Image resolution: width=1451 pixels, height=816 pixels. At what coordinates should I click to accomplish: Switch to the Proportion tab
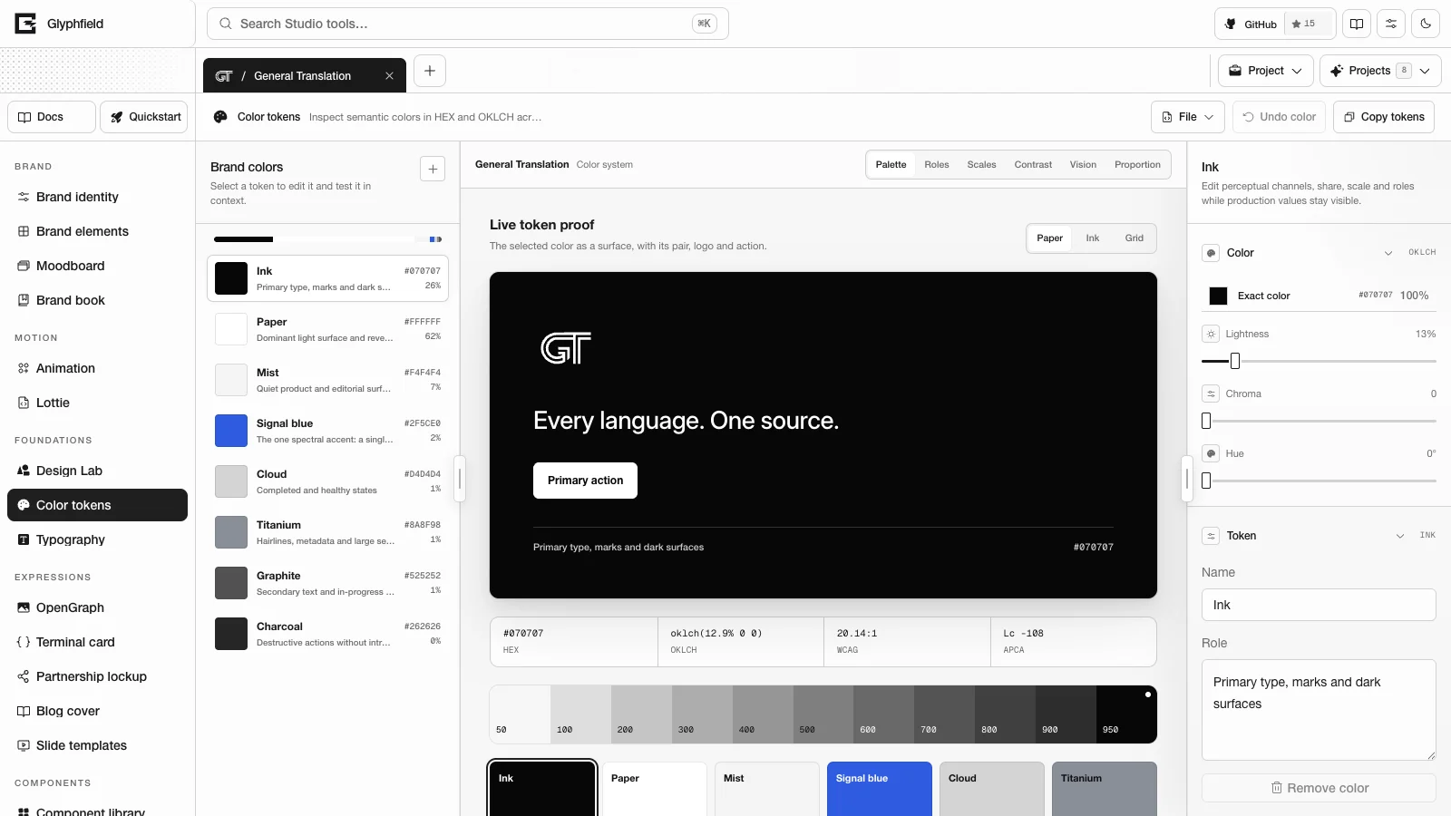(1137, 165)
